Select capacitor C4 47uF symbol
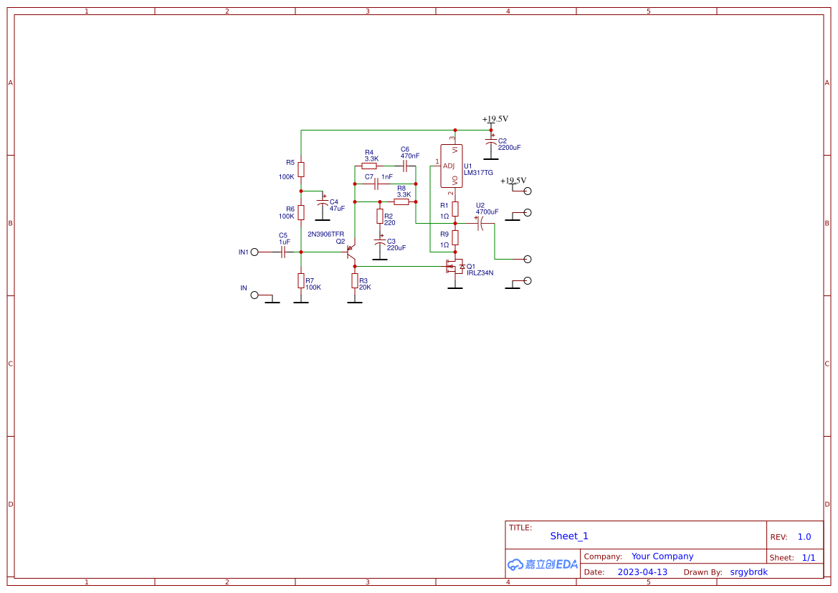The width and height of the screenshot is (838, 593). pyautogui.click(x=323, y=204)
